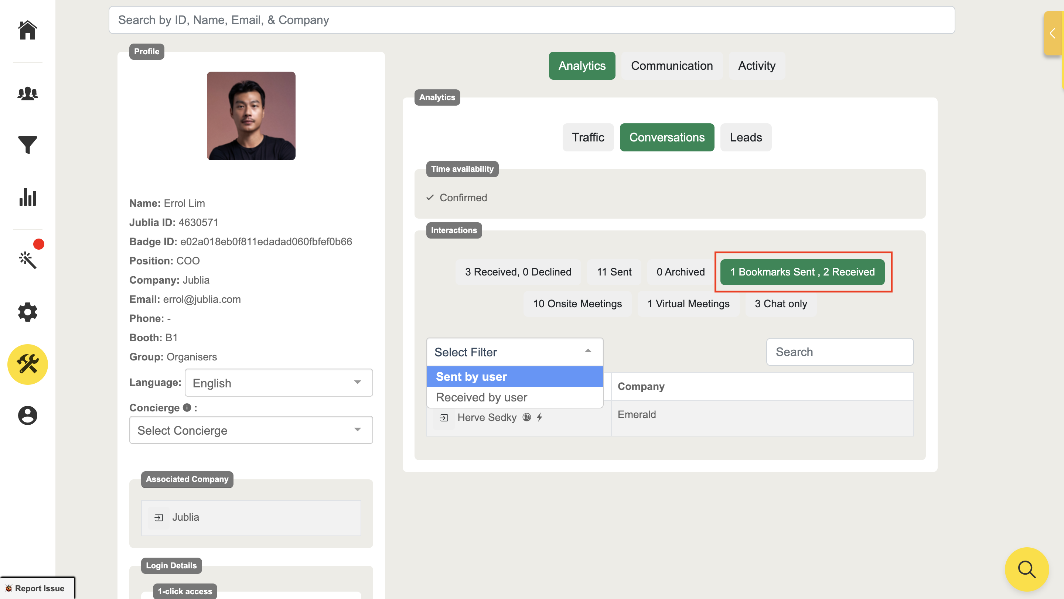Open the funnel filter icon
This screenshot has height=599, width=1064.
click(27, 145)
